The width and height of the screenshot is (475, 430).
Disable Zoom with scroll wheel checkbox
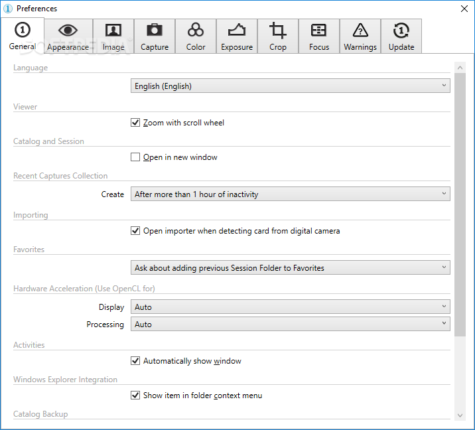click(135, 123)
